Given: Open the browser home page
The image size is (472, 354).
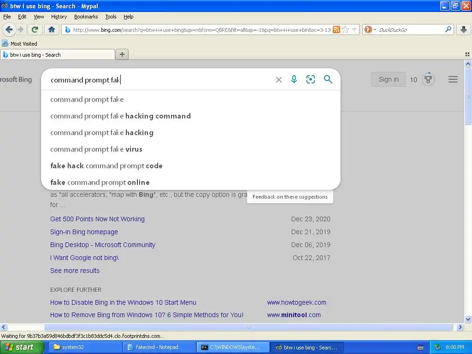Looking at the screenshot, I should click(52, 29).
